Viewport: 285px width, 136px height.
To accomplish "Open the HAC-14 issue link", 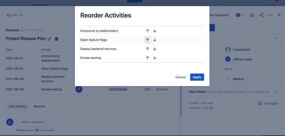I will [x=17, y=15].
